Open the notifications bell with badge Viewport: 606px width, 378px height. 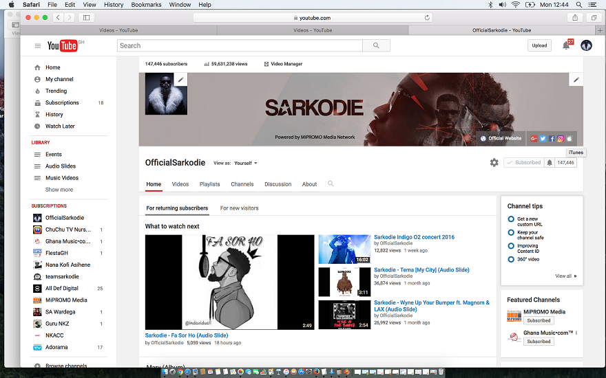[x=567, y=45]
